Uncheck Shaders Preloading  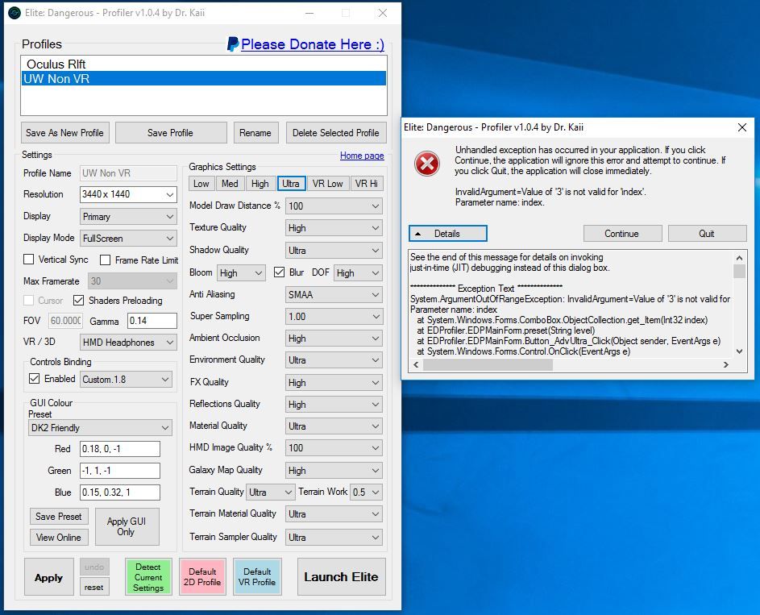[x=78, y=301]
